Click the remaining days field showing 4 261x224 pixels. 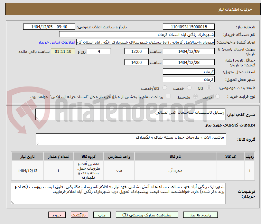point(99,51)
